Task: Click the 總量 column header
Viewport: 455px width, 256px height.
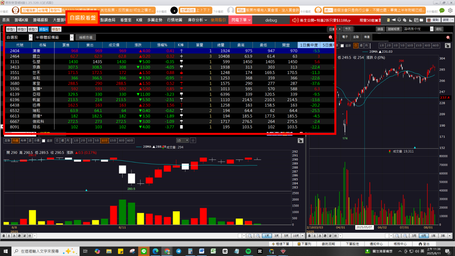Action: click(x=221, y=45)
